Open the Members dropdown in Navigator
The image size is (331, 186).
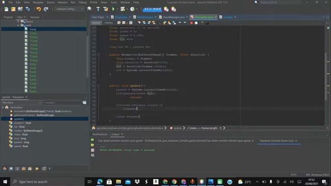point(21,102)
